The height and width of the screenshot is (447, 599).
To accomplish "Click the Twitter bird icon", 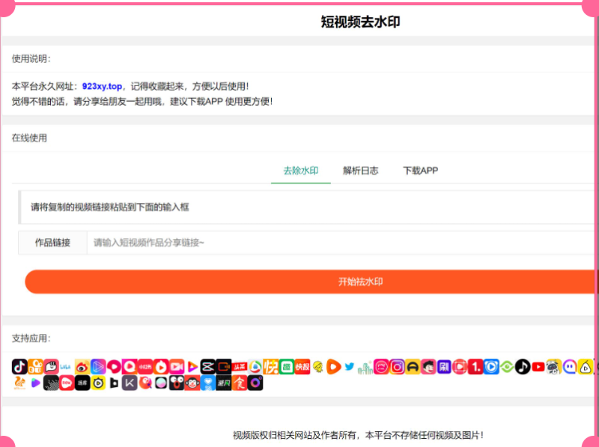I will (350, 367).
